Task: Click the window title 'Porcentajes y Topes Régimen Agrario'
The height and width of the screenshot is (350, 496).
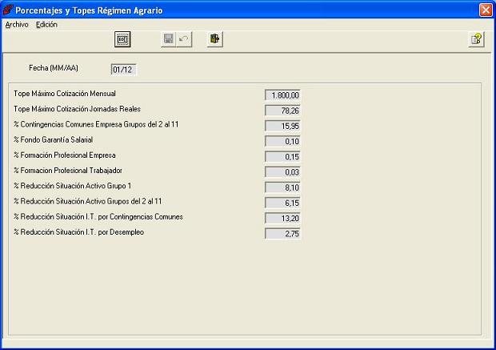Action: [89, 10]
